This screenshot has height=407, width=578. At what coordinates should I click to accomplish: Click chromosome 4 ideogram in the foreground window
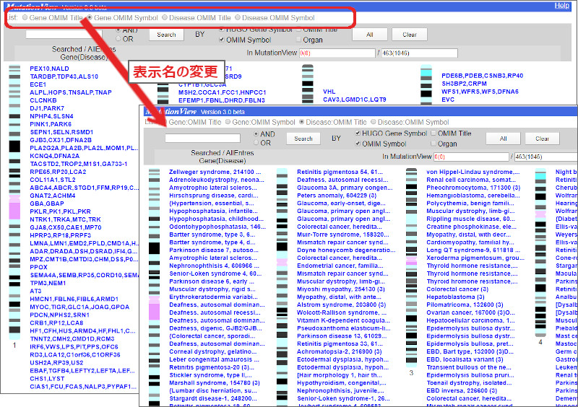[x=540, y=253]
